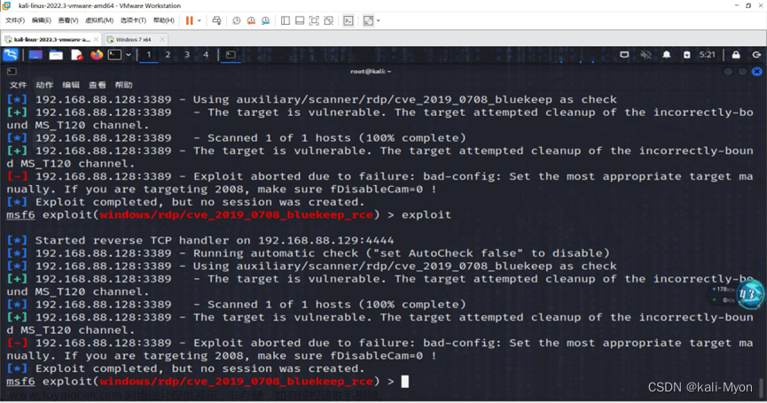This screenshot has width=767, height=403.
Task: Open the terminal 查看 menu
Action: click(x=98, y=85)
